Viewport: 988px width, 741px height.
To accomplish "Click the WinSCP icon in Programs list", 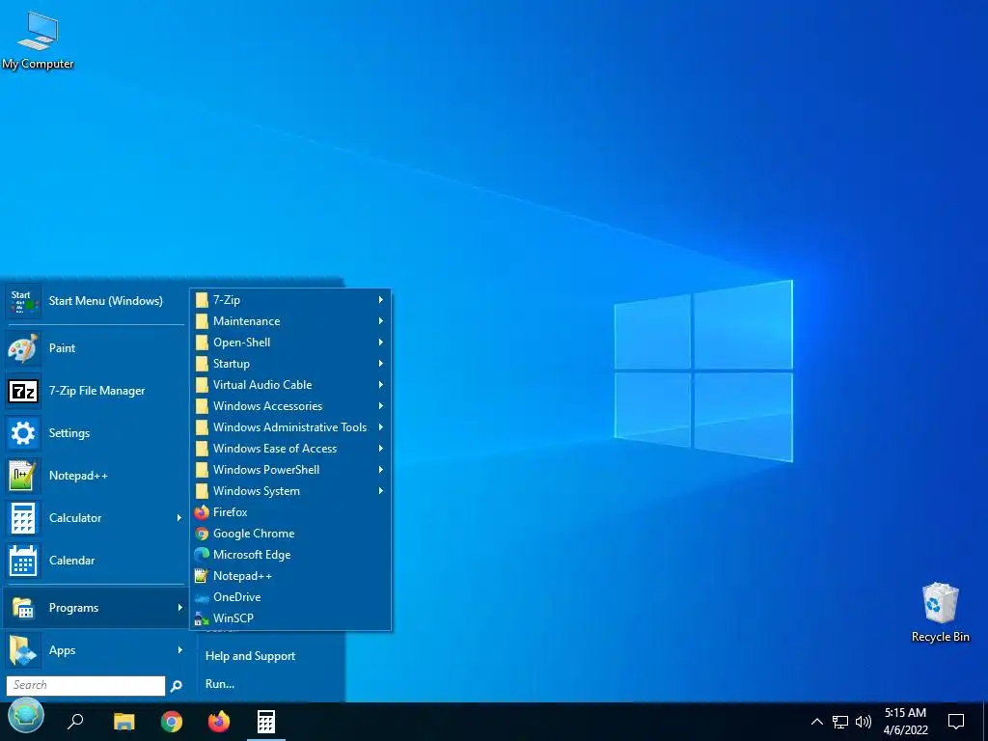I will click(x=202, y=618).
